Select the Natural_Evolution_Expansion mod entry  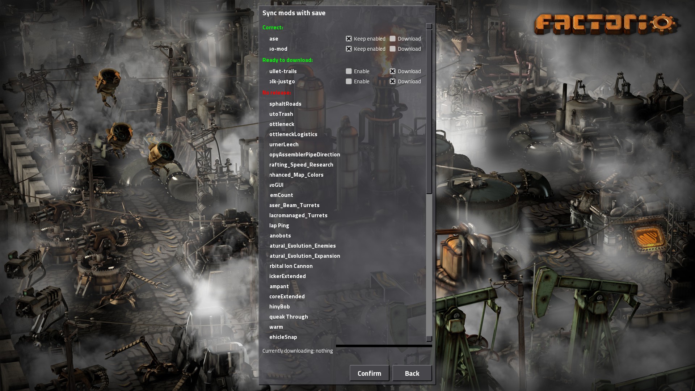[x=305, y=256]
